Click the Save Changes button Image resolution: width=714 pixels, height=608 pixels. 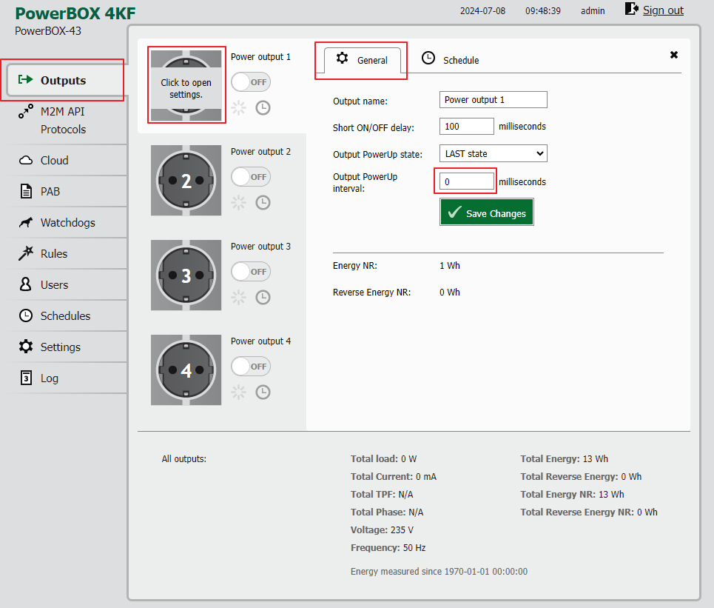pyautogui.click(x=487, y=213)
